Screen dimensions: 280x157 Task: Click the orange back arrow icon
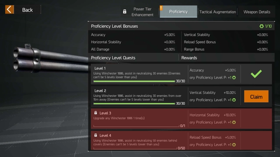point(10,10)
